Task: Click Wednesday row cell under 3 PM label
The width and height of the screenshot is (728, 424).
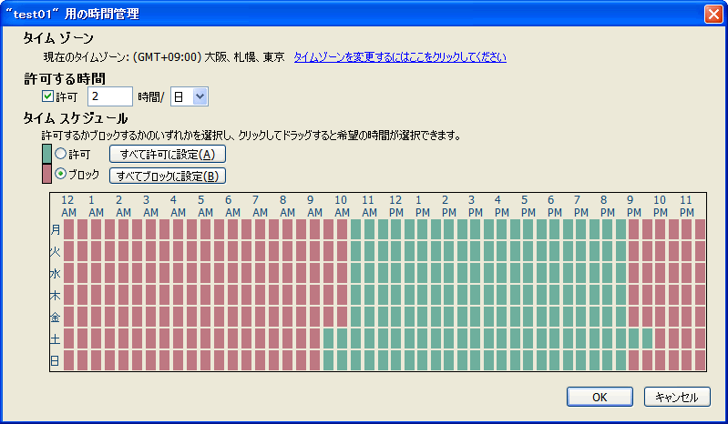Action: point(476,273)
